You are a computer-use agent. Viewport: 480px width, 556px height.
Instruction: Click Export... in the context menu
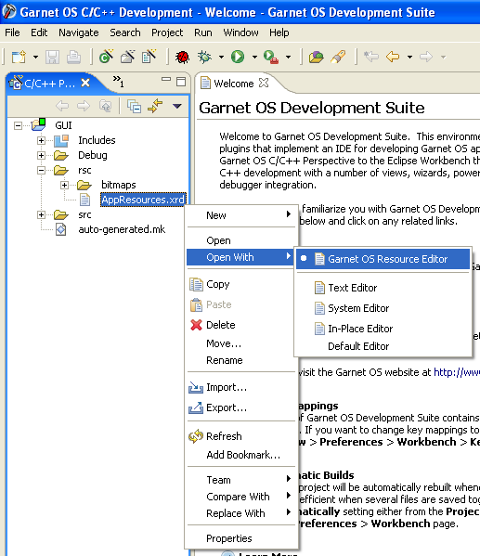pyautogui.click(x=240, y=407)
